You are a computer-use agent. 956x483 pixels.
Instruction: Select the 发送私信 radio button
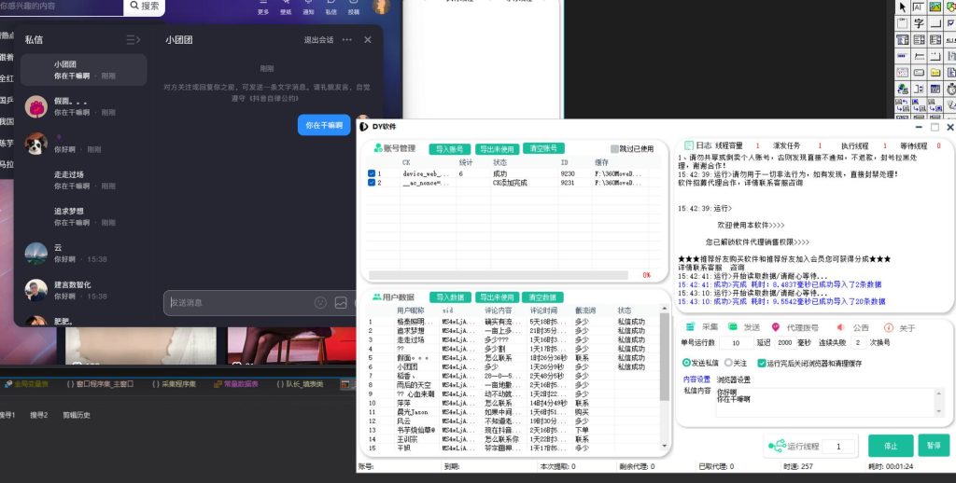[686, 363]
